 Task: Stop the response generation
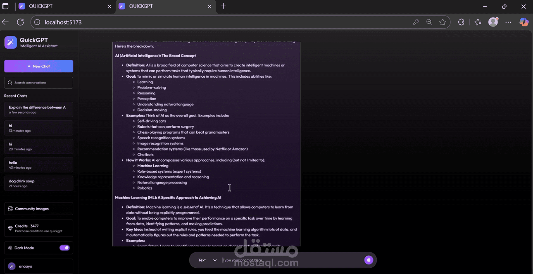click(x=369, y=260)
